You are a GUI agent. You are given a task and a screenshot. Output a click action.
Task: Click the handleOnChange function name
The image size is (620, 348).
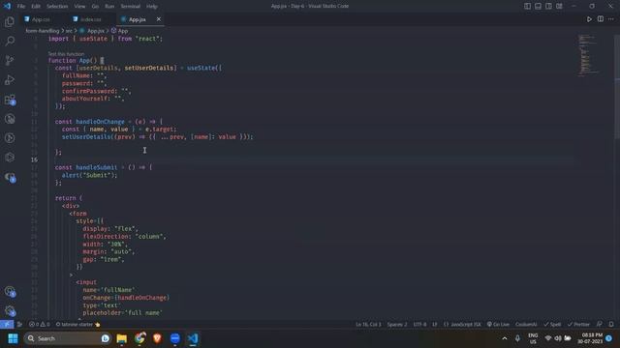click(100, 122)
